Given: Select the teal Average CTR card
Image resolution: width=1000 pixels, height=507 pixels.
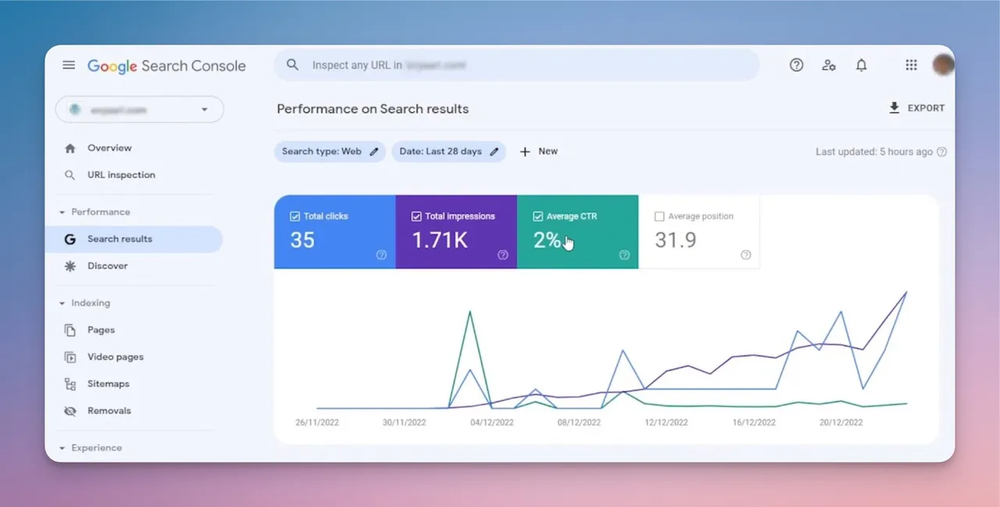Looking at the screenshot, I should click(577, 232).
